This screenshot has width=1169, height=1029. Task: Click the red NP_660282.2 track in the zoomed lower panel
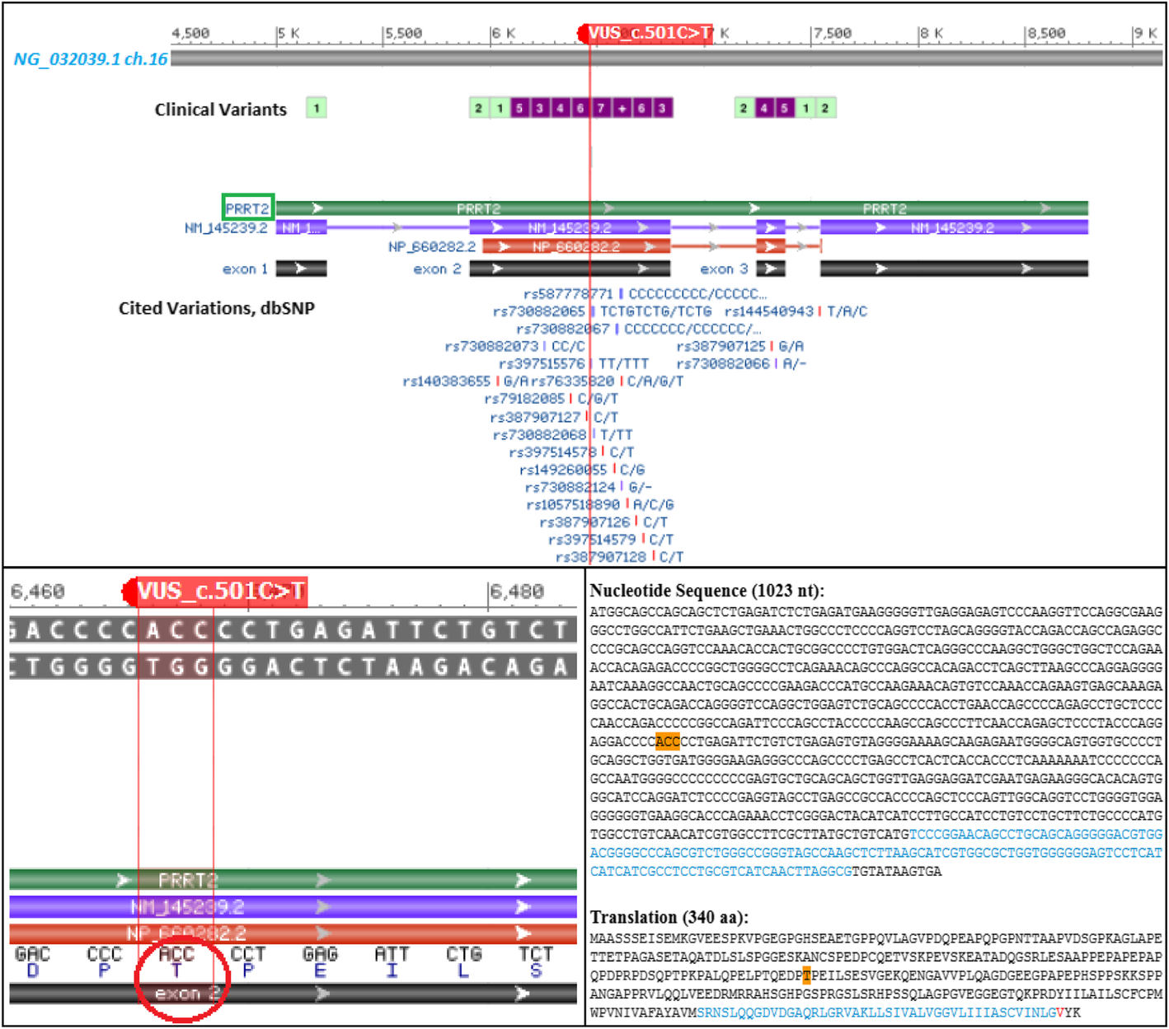click(x=293, y=933)
